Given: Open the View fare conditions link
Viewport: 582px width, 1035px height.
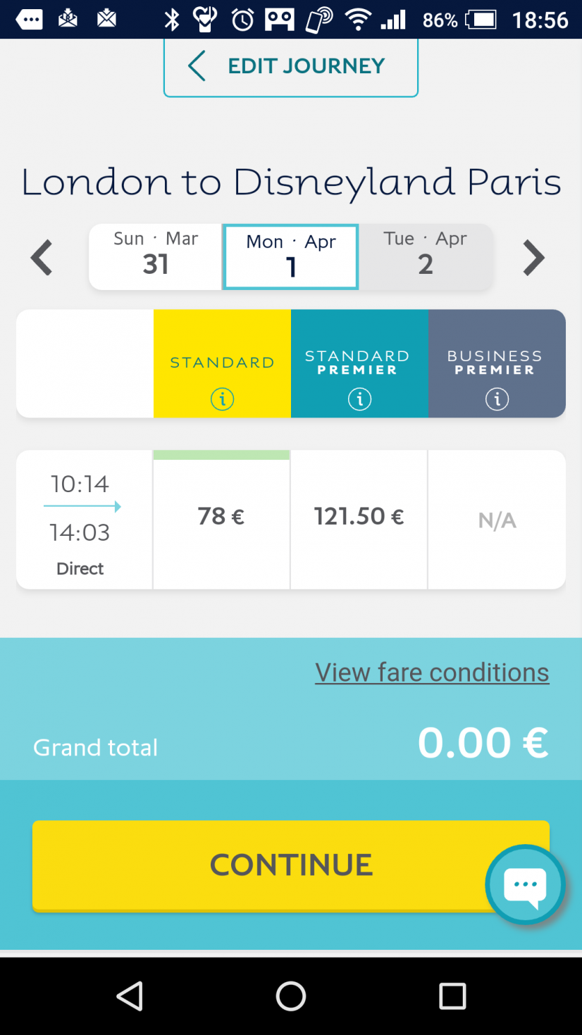Looking at the screenshot, I should click(432, 672).
